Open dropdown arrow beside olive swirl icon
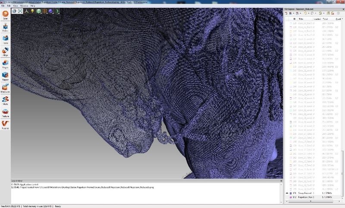 click(324, 13)
